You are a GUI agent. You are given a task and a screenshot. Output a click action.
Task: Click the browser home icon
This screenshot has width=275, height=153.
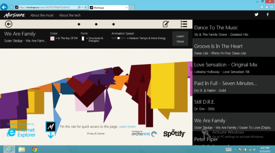click(x=262, y=7)
